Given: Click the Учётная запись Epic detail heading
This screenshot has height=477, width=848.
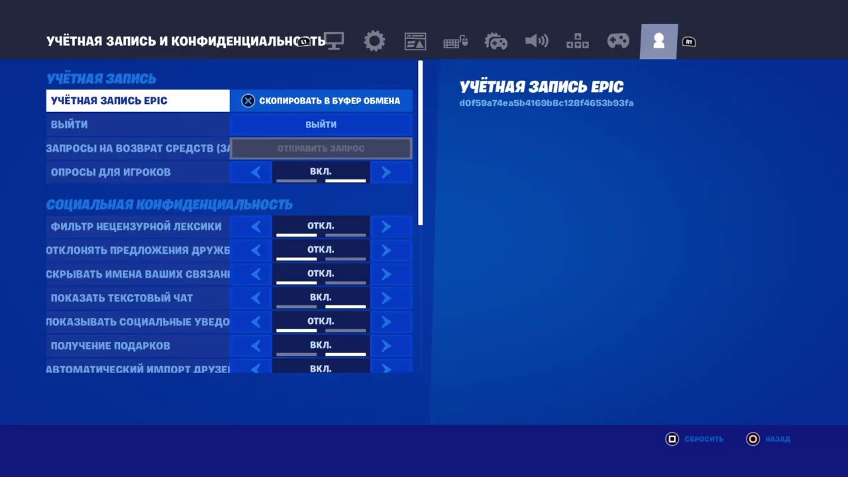Looking at the screenshot, I should point(541,87).
